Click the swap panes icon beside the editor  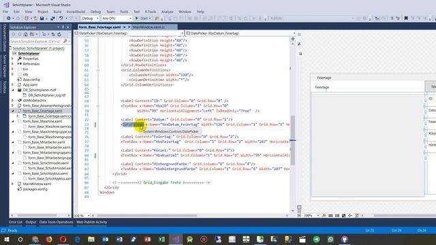click(299, 44)
